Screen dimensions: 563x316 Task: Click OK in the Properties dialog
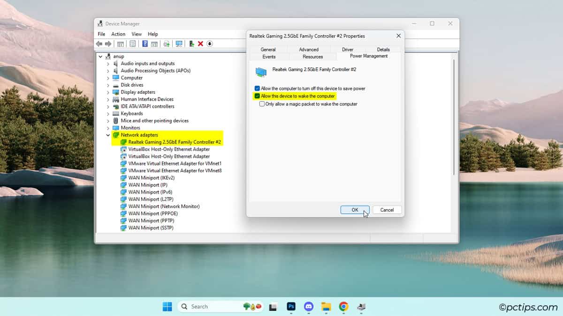click(355, 210)
